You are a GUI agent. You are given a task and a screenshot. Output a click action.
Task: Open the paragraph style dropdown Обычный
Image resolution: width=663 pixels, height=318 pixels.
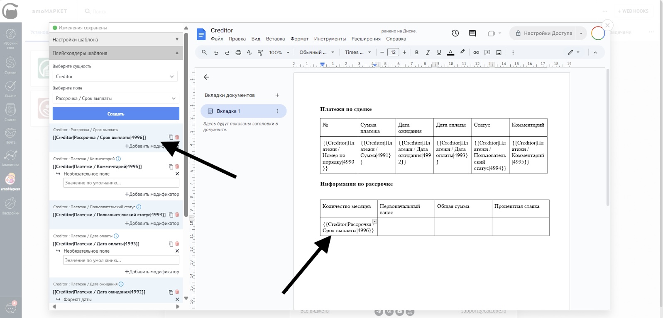[317, 53]
